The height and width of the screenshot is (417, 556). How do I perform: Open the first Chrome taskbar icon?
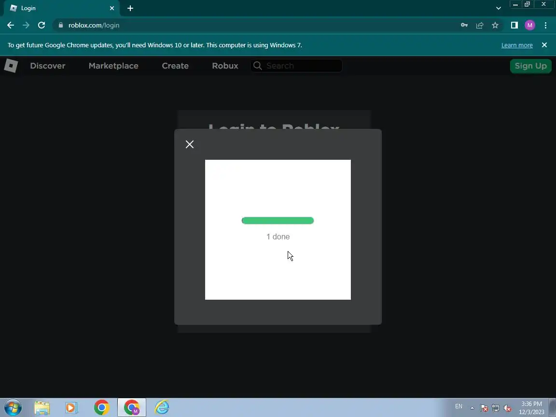pyautogui.click(x=101, y=407)
